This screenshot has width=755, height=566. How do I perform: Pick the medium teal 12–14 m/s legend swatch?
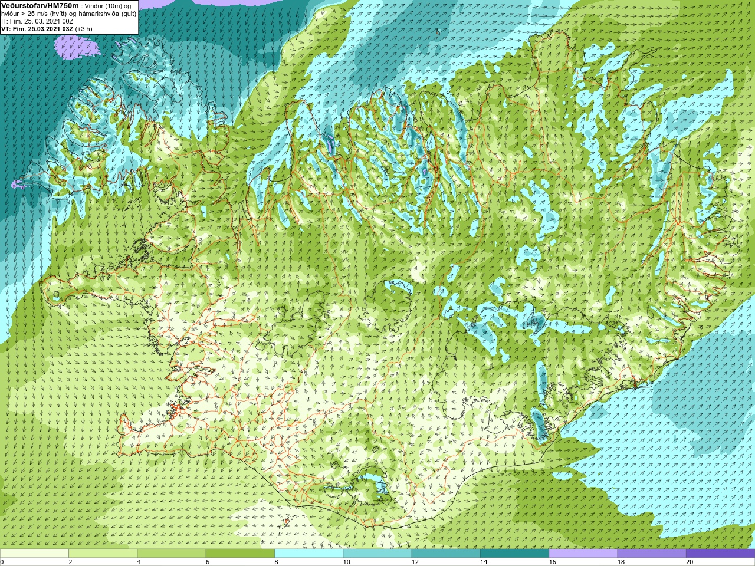pos(445,554)
